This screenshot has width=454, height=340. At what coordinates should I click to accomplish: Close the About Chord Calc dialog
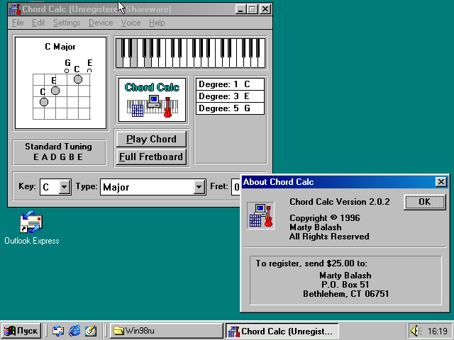(441, 182)
